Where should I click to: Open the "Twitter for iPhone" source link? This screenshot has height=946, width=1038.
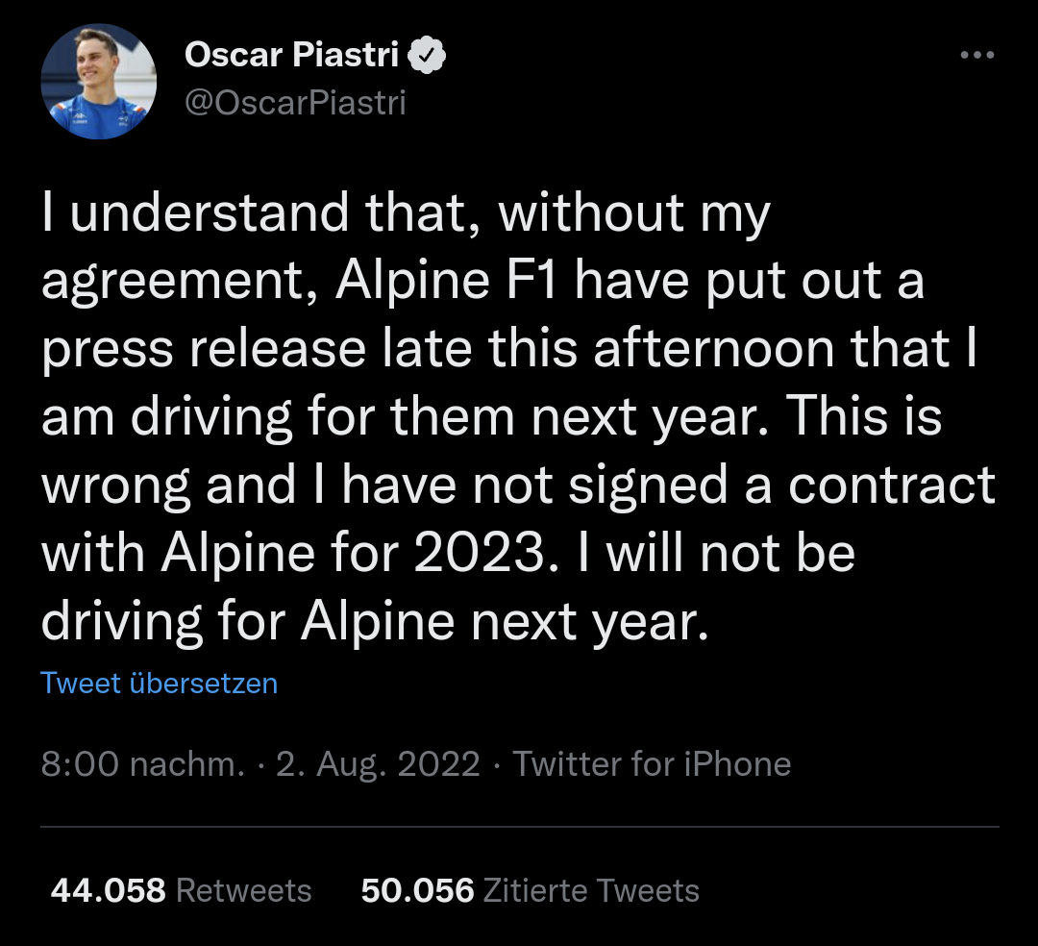pos(652,764)
